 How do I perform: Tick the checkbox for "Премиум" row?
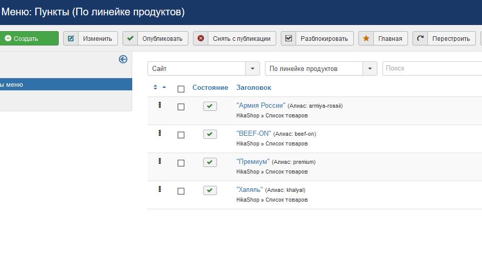click(x=181, y=163)
